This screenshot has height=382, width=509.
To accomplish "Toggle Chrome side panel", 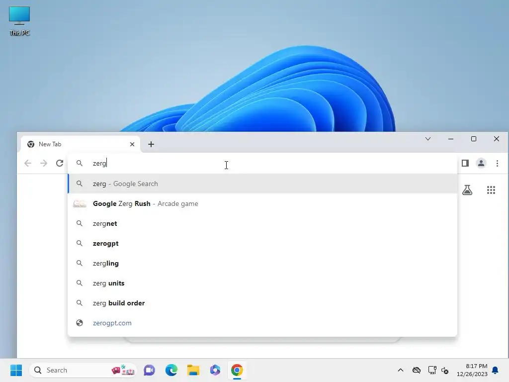I will point(465,163).
